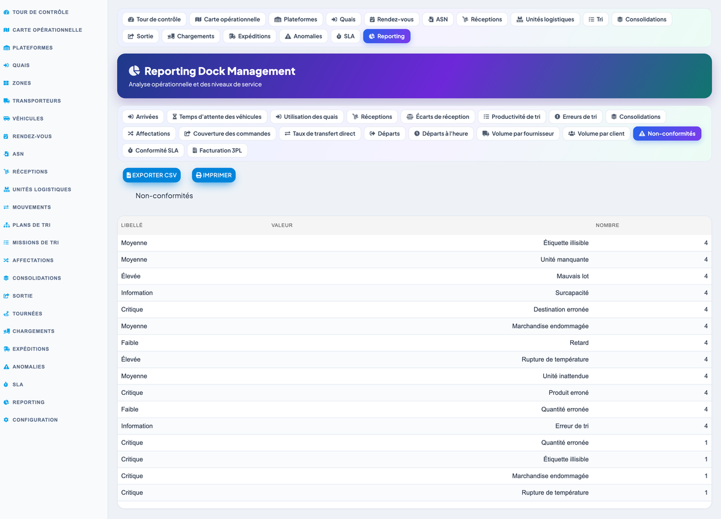
Task: Click the Véhicules sidebar icon
Action: pyautogui.click(x=6, y=118)
